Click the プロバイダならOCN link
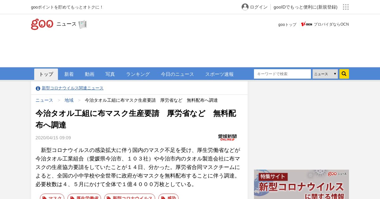 tap(331, 24)
